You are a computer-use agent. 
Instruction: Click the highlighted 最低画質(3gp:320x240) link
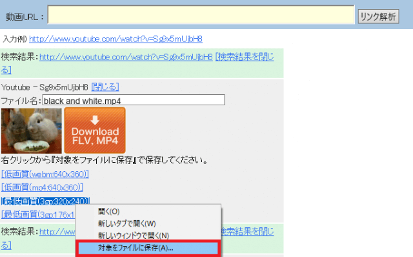tap(45, 201)
